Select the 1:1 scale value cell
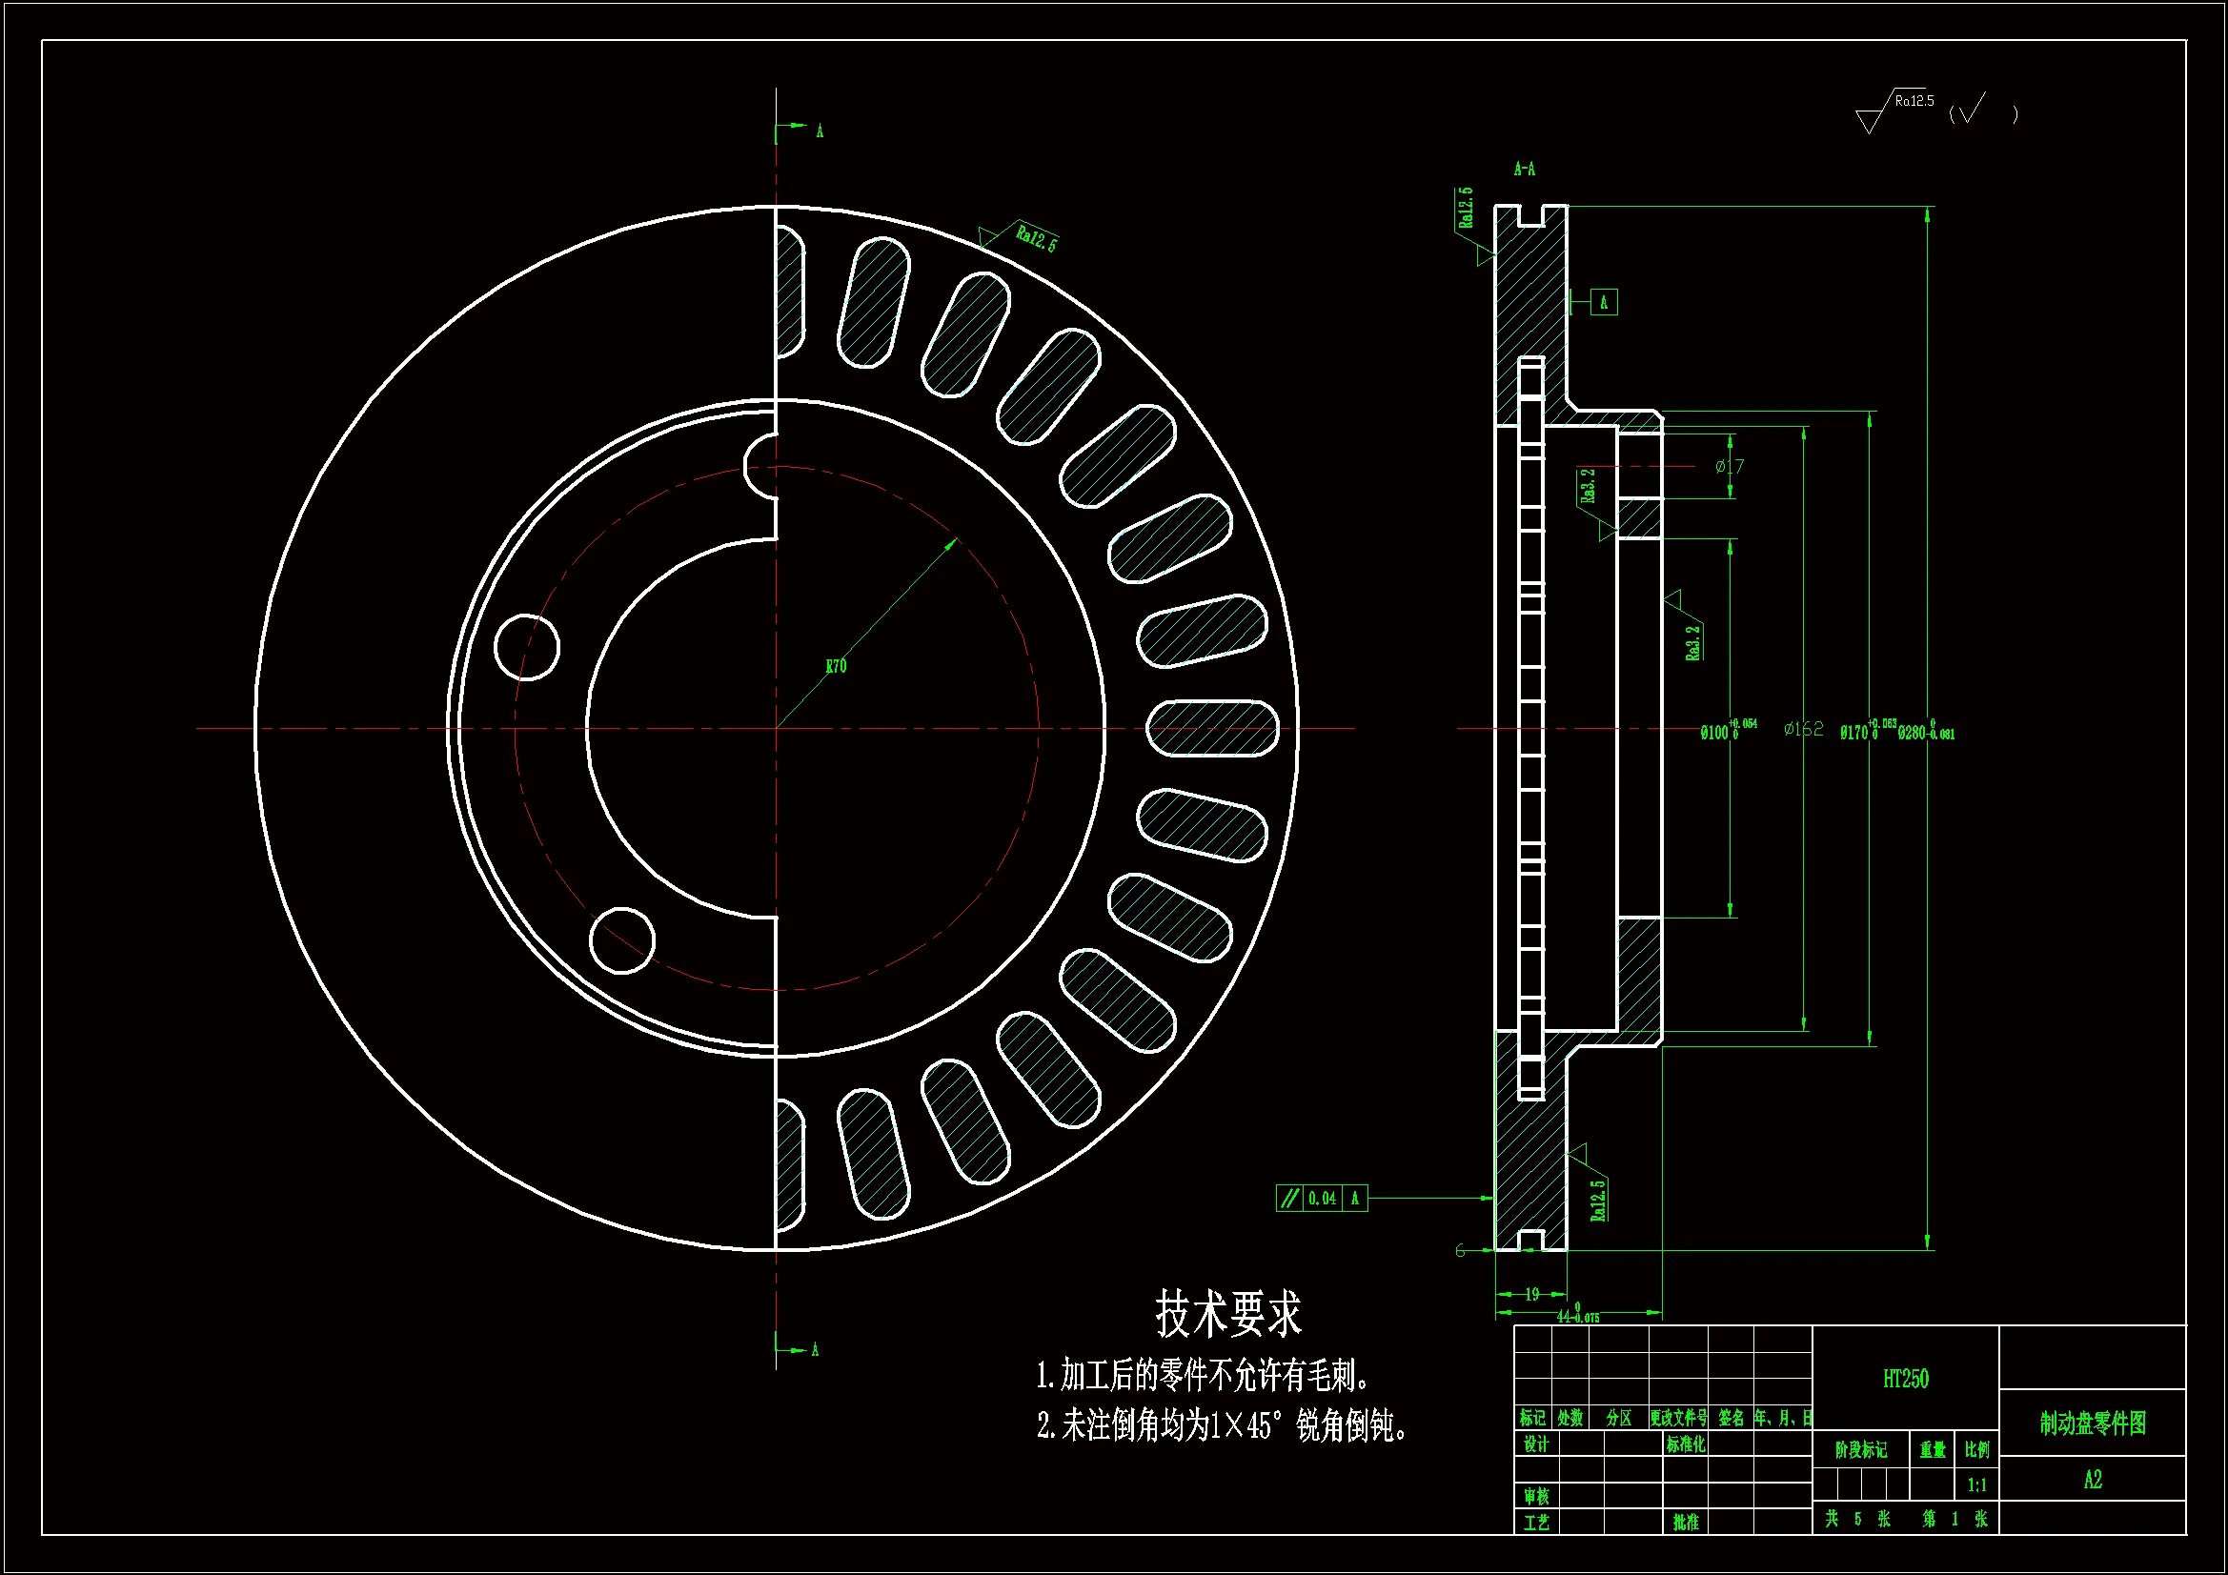 point(1976,1484)
